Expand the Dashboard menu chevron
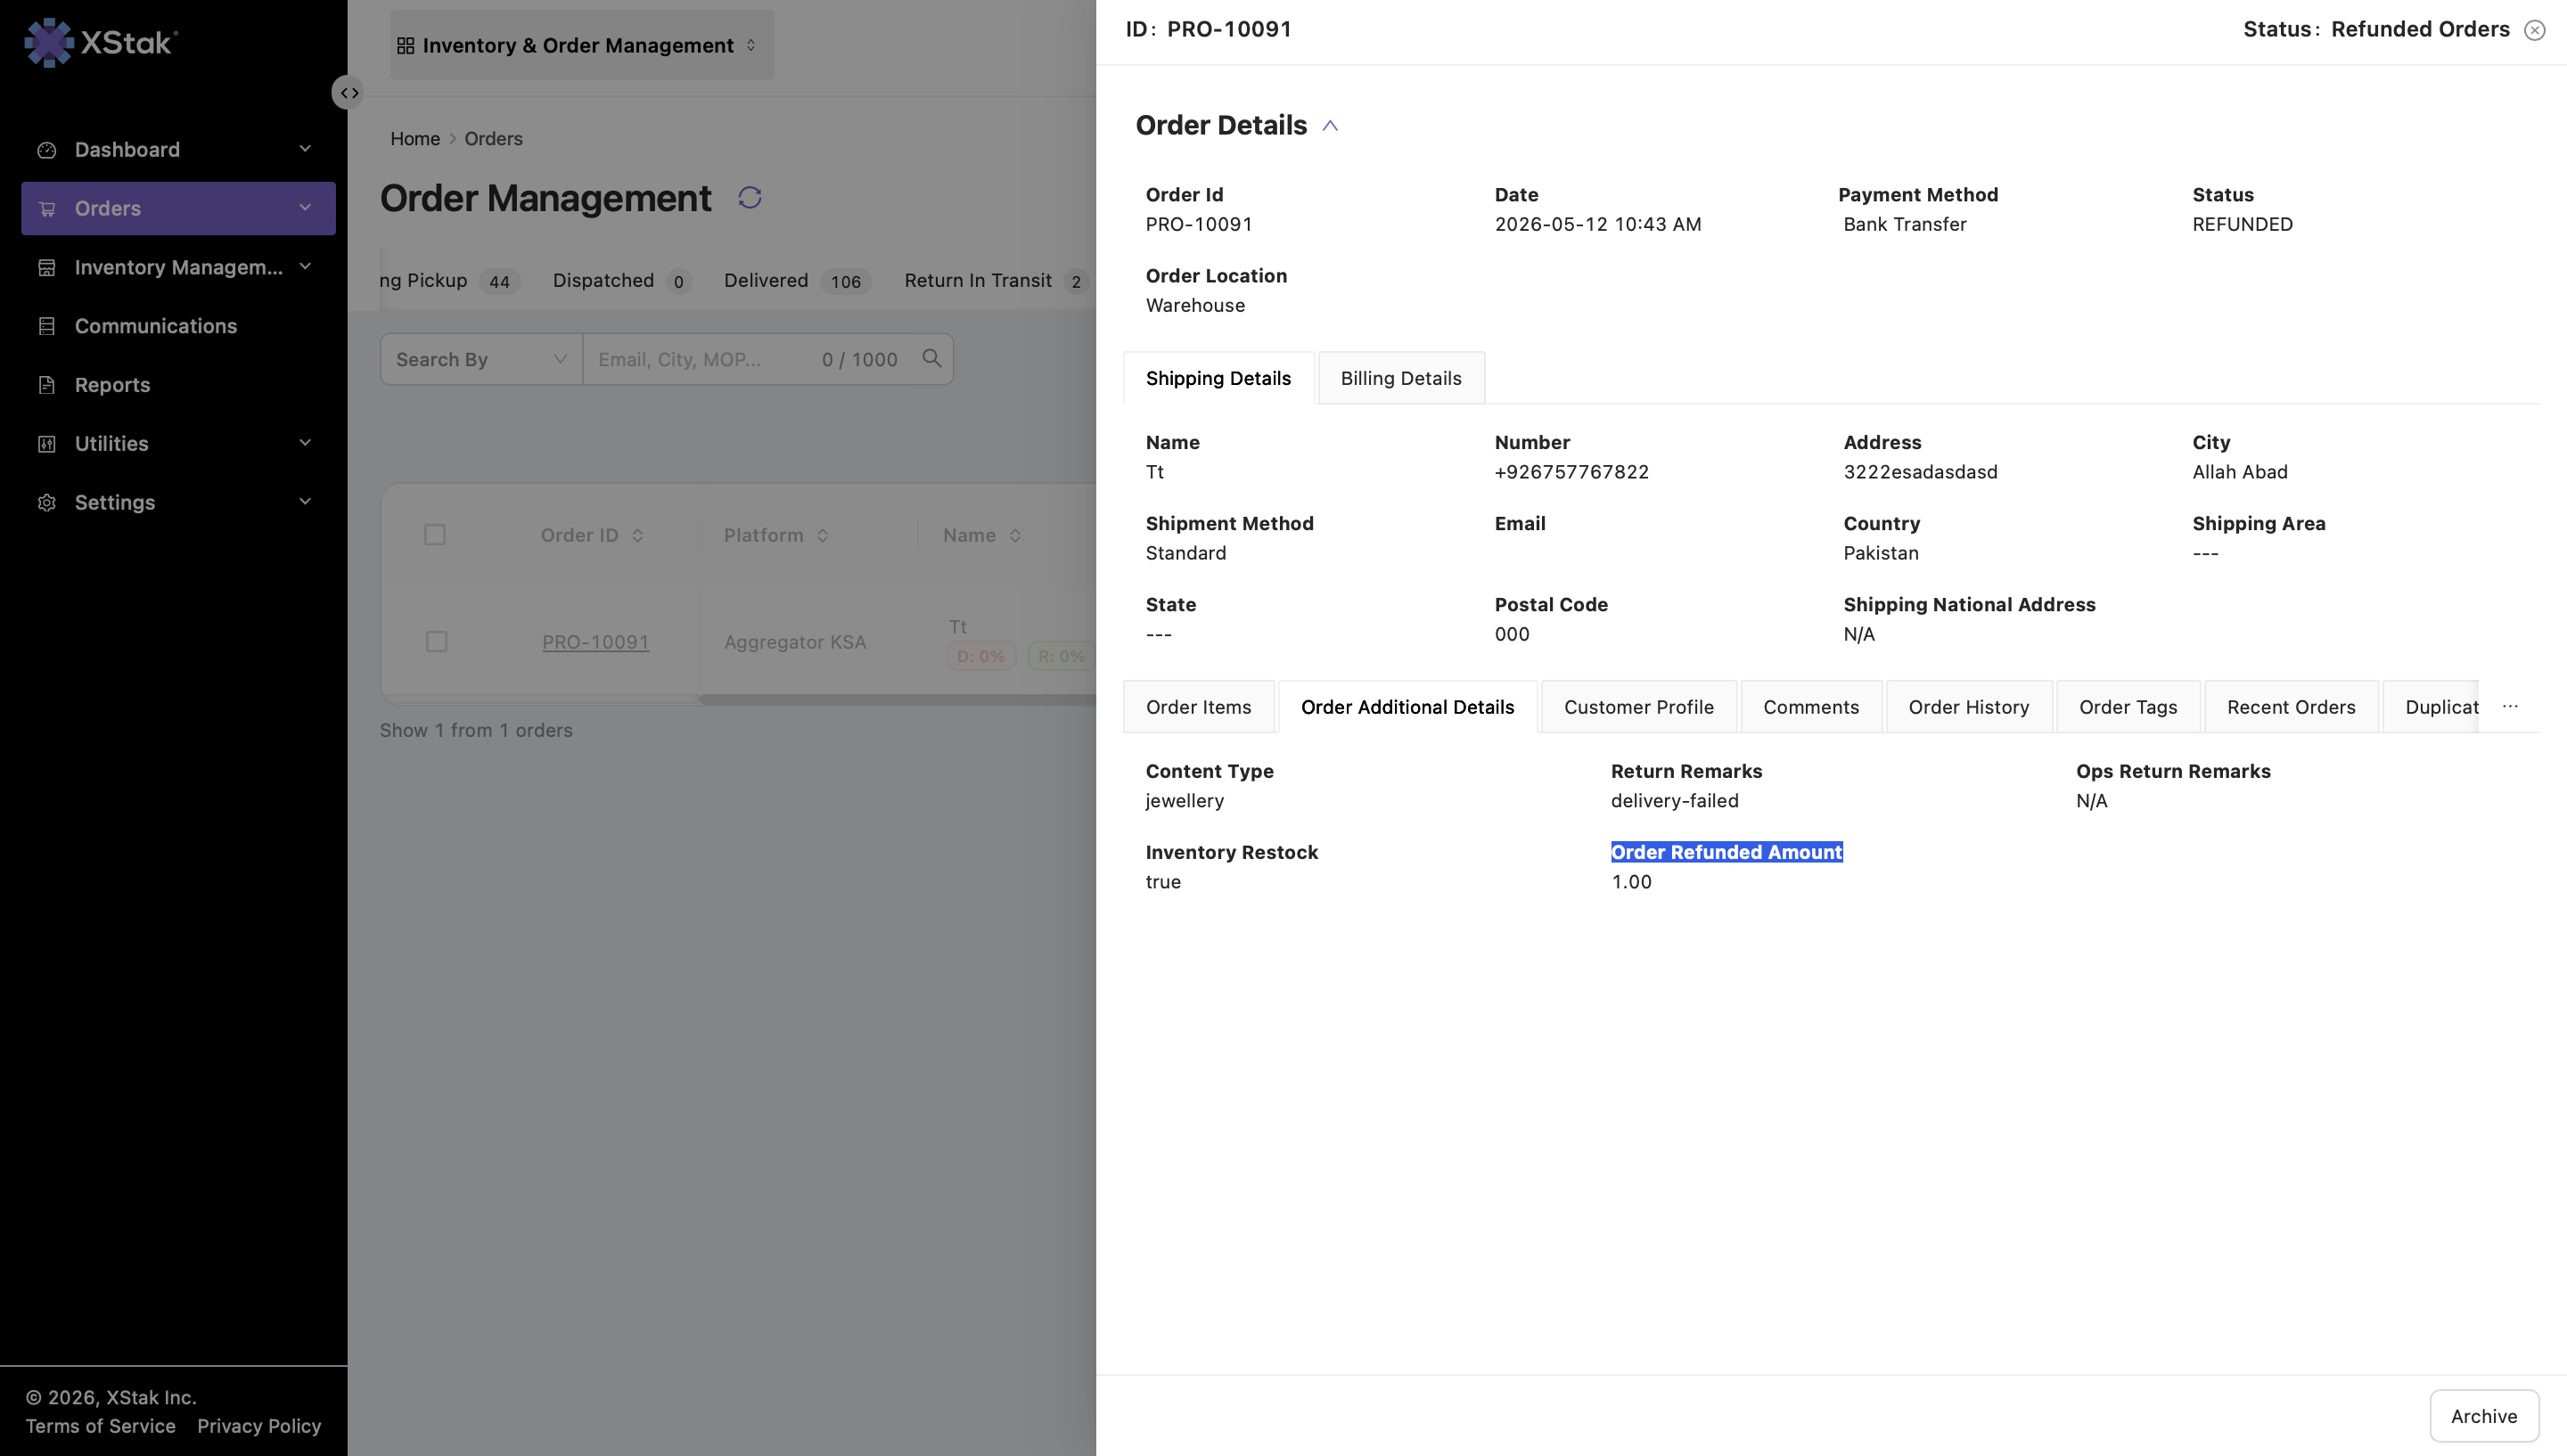 (305, 149)
